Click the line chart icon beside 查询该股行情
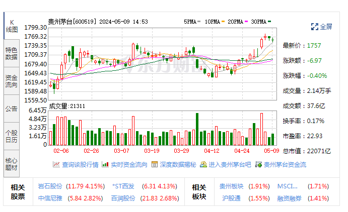The width and height of the screenshot is (348, 212). [x=56, y=164]
